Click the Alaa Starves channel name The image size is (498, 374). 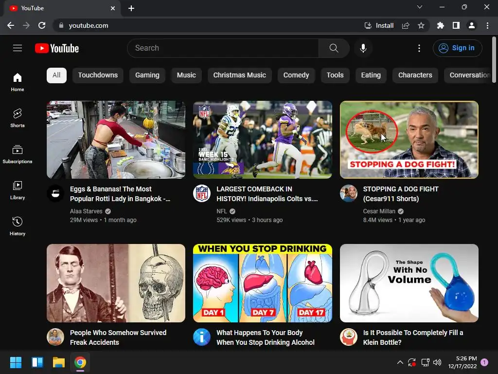coord(86,211)
